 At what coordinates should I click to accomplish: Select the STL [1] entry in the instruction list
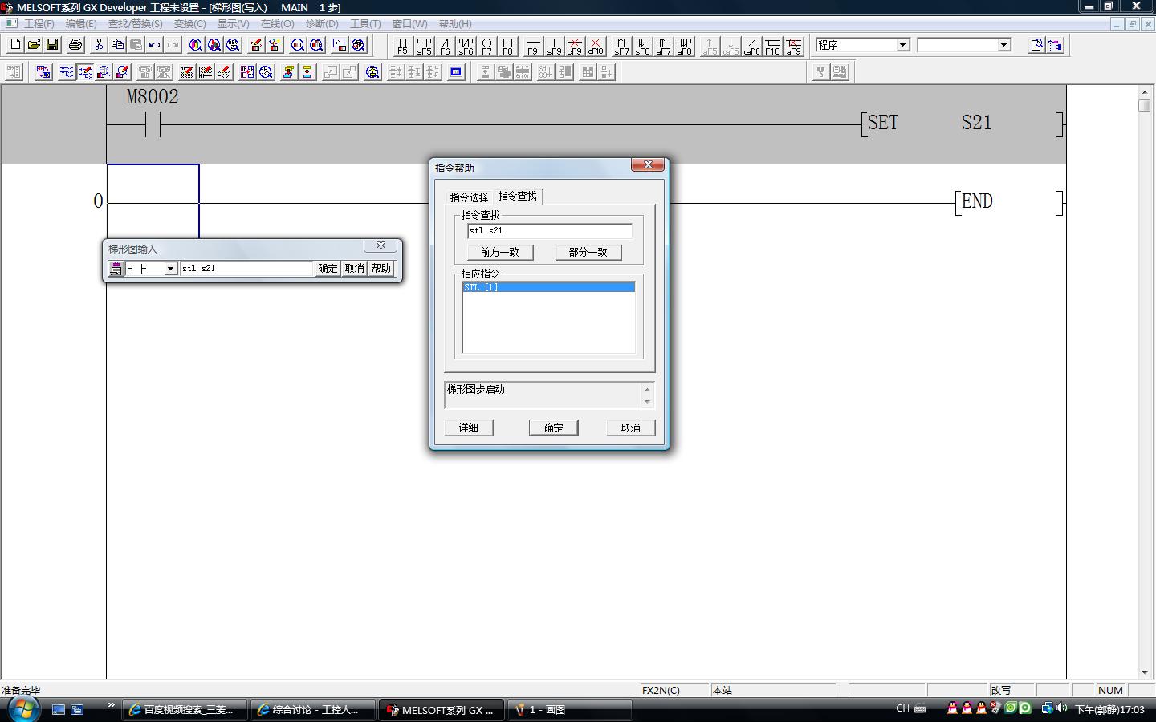pos(548,286)
